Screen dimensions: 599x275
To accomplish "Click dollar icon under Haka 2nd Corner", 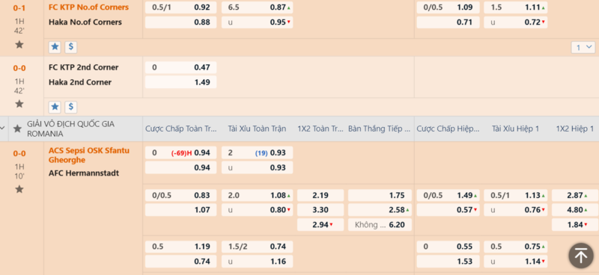I will tap(70, 107).
